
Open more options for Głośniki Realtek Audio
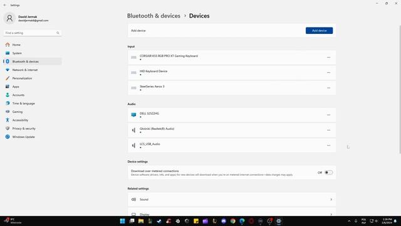click(x=328, y=130)
